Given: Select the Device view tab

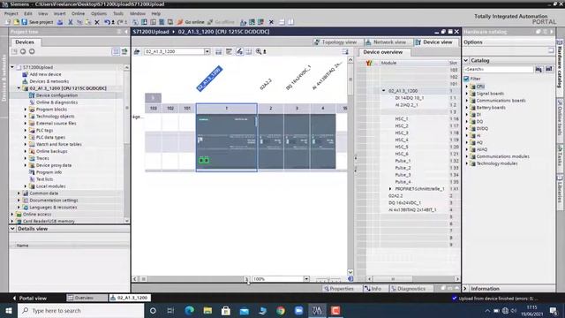Looking at the screenshot, I should (x=433, y=42).
